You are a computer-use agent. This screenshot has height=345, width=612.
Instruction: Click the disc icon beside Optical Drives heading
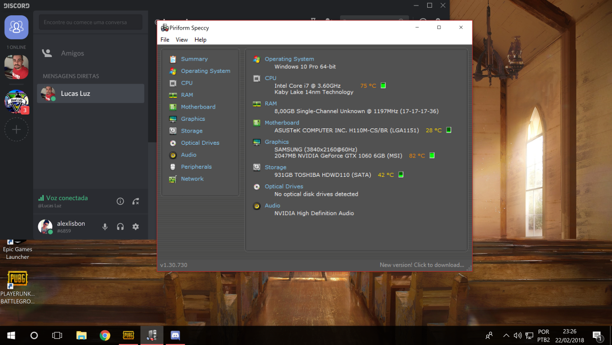pyautogui.click(x=257, y=187)
